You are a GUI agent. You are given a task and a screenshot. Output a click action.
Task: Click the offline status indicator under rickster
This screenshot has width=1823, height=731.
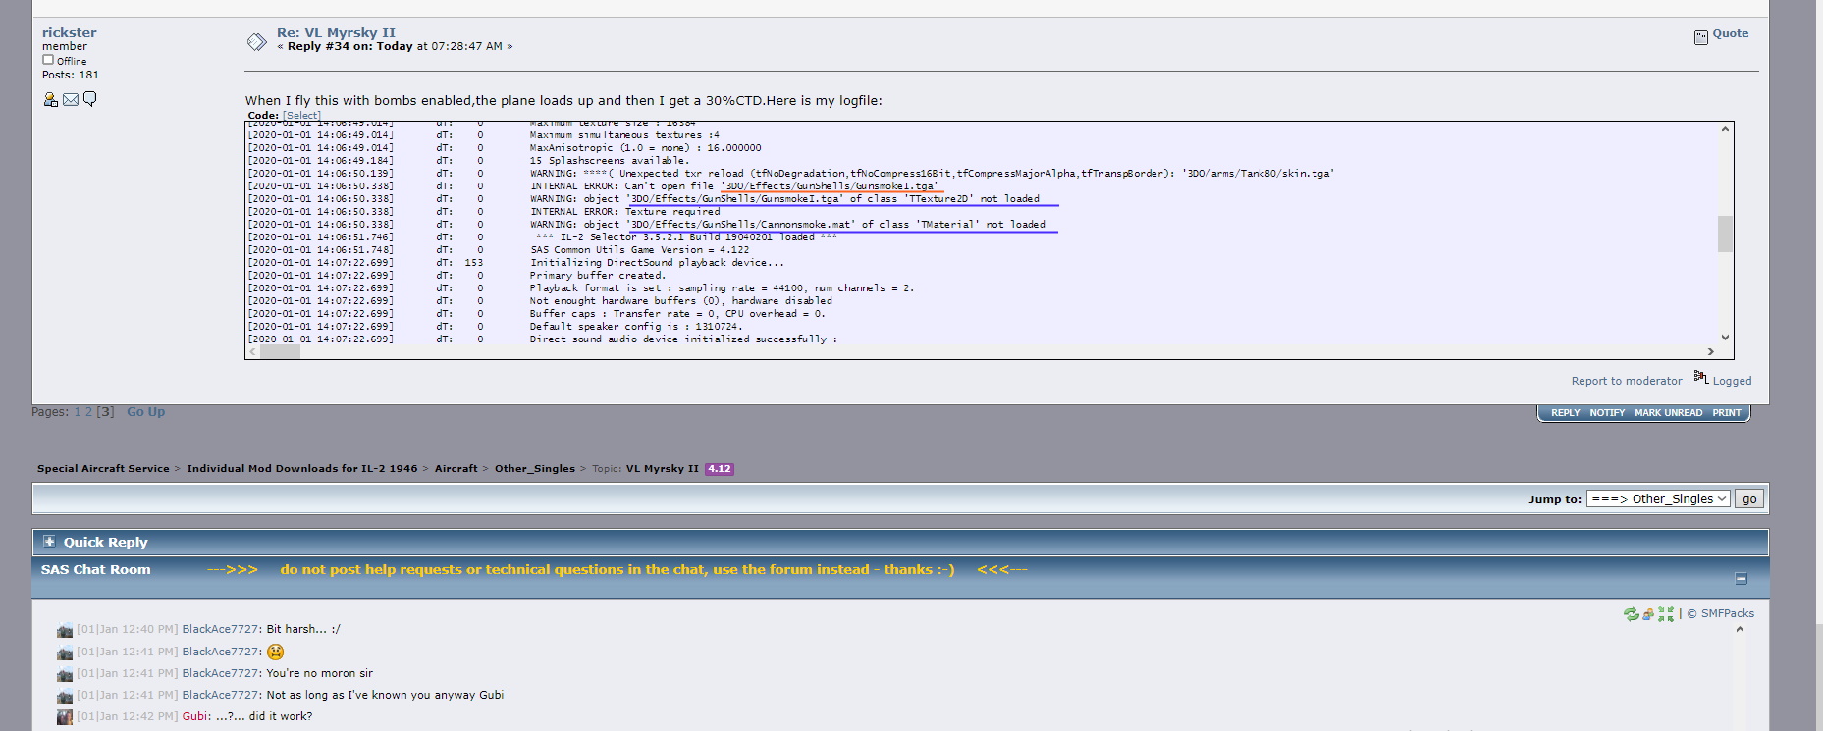pyautogui.click(x=47, y=60)
